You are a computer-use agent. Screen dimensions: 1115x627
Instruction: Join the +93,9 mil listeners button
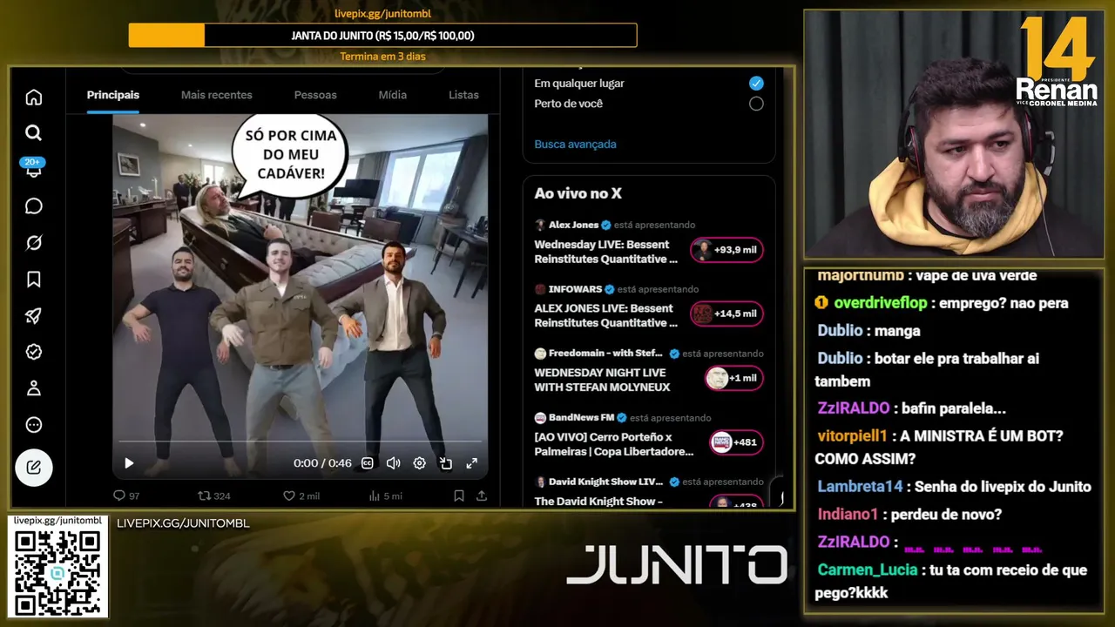tap(727, 250)
